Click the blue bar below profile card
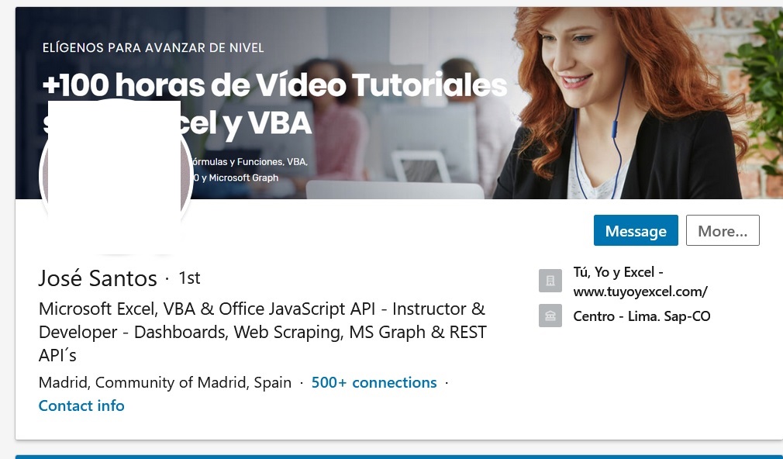The width and height of the screenshot is (783, 459). click(399, 457)
